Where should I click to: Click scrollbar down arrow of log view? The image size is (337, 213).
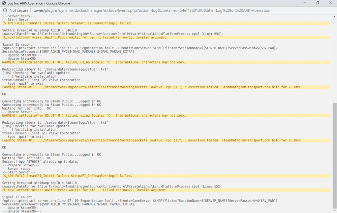tap(335, 211)
